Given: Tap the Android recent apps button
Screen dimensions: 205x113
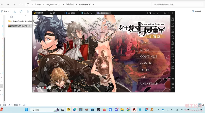Looking at the screenshot, I should [173, 88].
